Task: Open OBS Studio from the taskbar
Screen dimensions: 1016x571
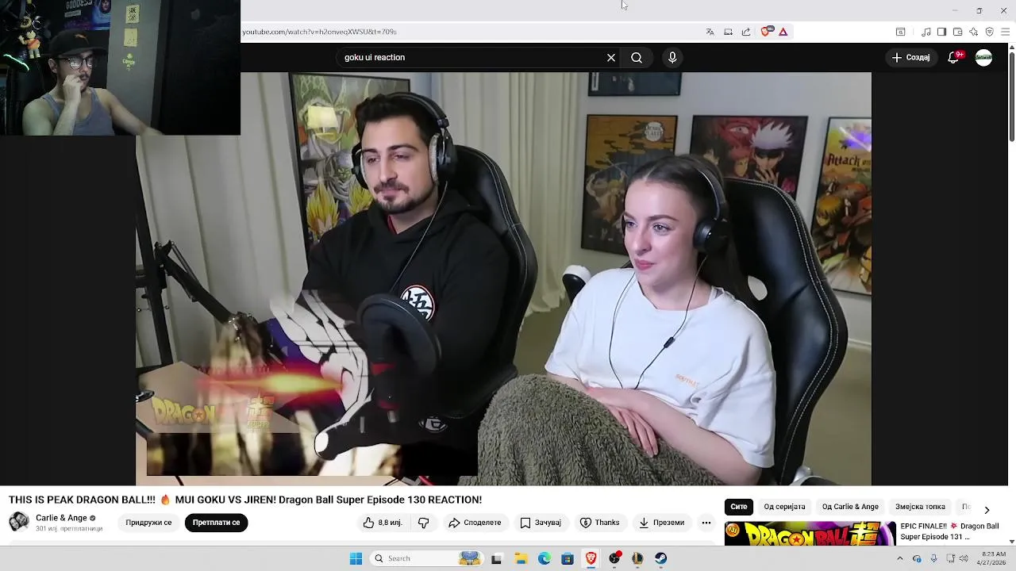Action: coord(614,558)
